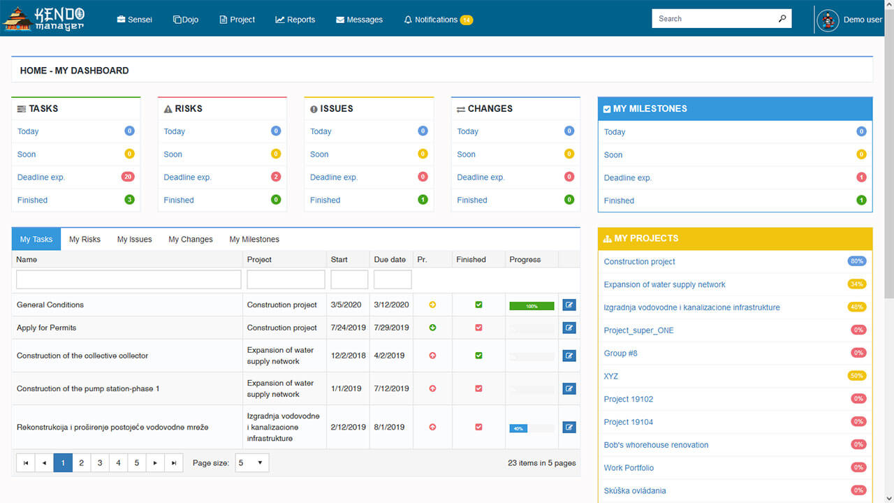Open the Sensei menu
This screenshot has height=503, width=894.
[134, 20]
